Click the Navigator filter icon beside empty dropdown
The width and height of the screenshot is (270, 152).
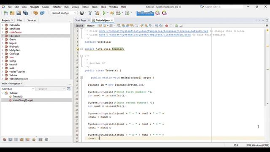coord(68,89)
